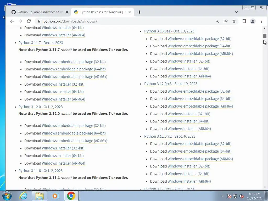This screenshot has width=268, height=201.
Task: Open the page search magnifier icon
Action: 217,21
